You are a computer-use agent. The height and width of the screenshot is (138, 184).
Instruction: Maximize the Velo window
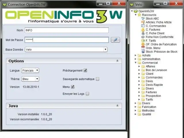point(165,3)
